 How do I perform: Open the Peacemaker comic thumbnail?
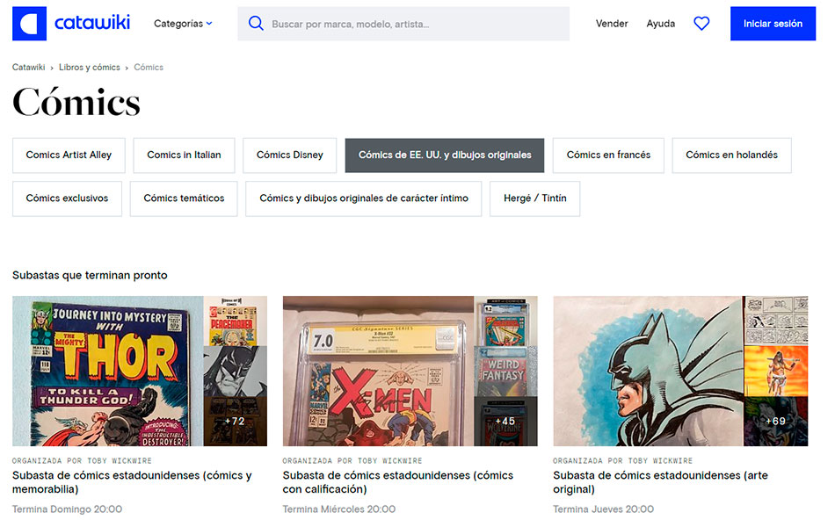236,321
